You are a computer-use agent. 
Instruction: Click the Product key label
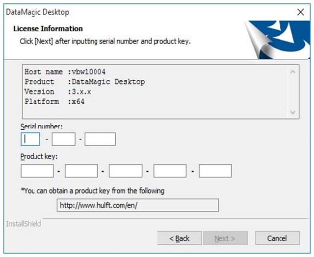(x=39, y=157)
